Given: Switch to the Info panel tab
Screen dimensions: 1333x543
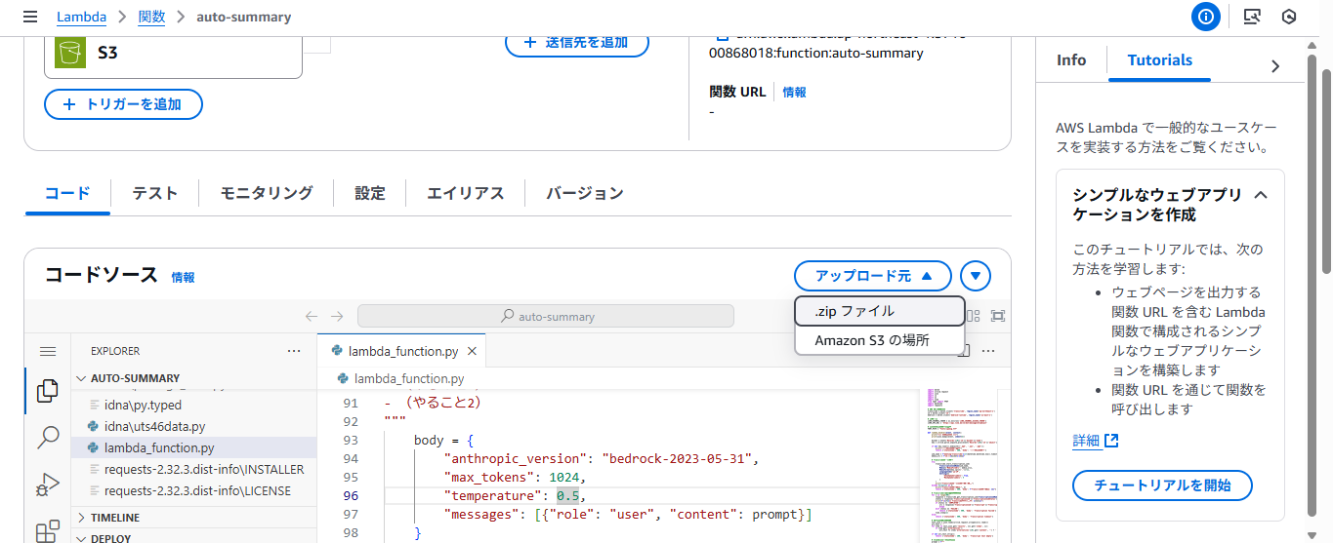Looking at the screenshot, I should 1071,60.
